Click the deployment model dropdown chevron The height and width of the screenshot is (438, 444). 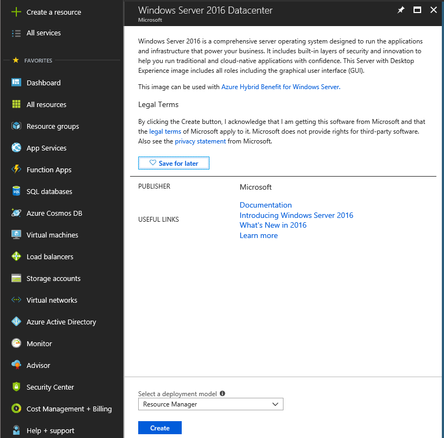[275, 404]
